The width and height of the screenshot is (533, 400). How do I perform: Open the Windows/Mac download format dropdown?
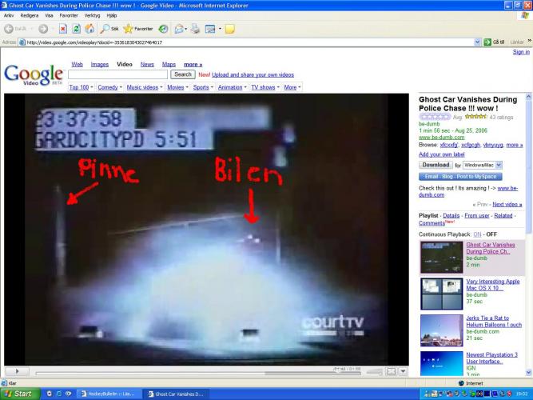(x=483, y=165)
